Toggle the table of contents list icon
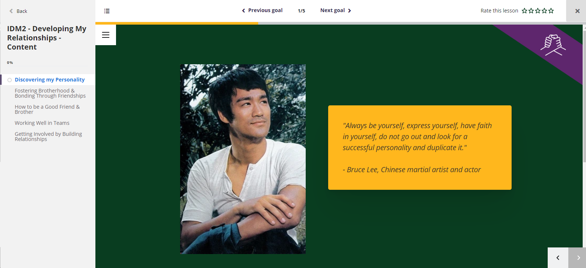This screenshot has height=268, width=586. pos(107,11)
